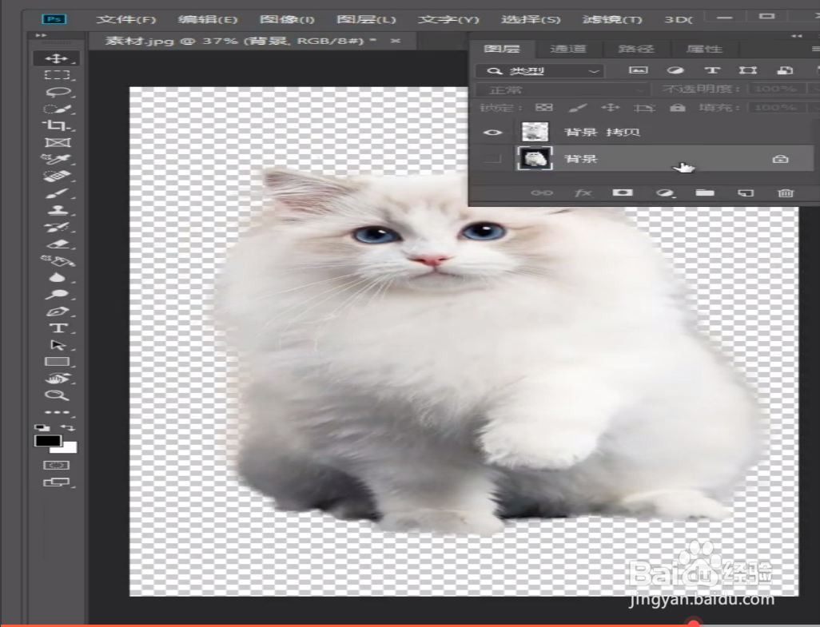Open the 正常 blend mode dropdown
This screenshot has height=627, width=820.
(x=562, y=89)
